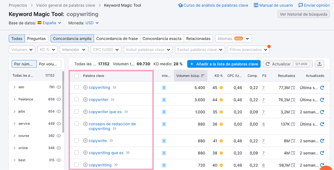Change the Moneda USD currency selector
The height and width of the screenshot is (170, 334).
[x=92, y=23]
